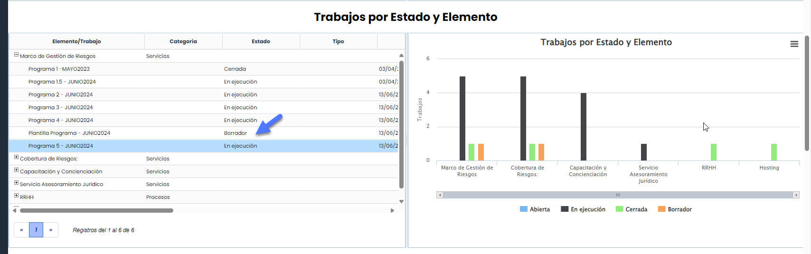The image size is (811, 254).
Task: Toggle Abierta series in chart legend
Action: coord(535,209)
